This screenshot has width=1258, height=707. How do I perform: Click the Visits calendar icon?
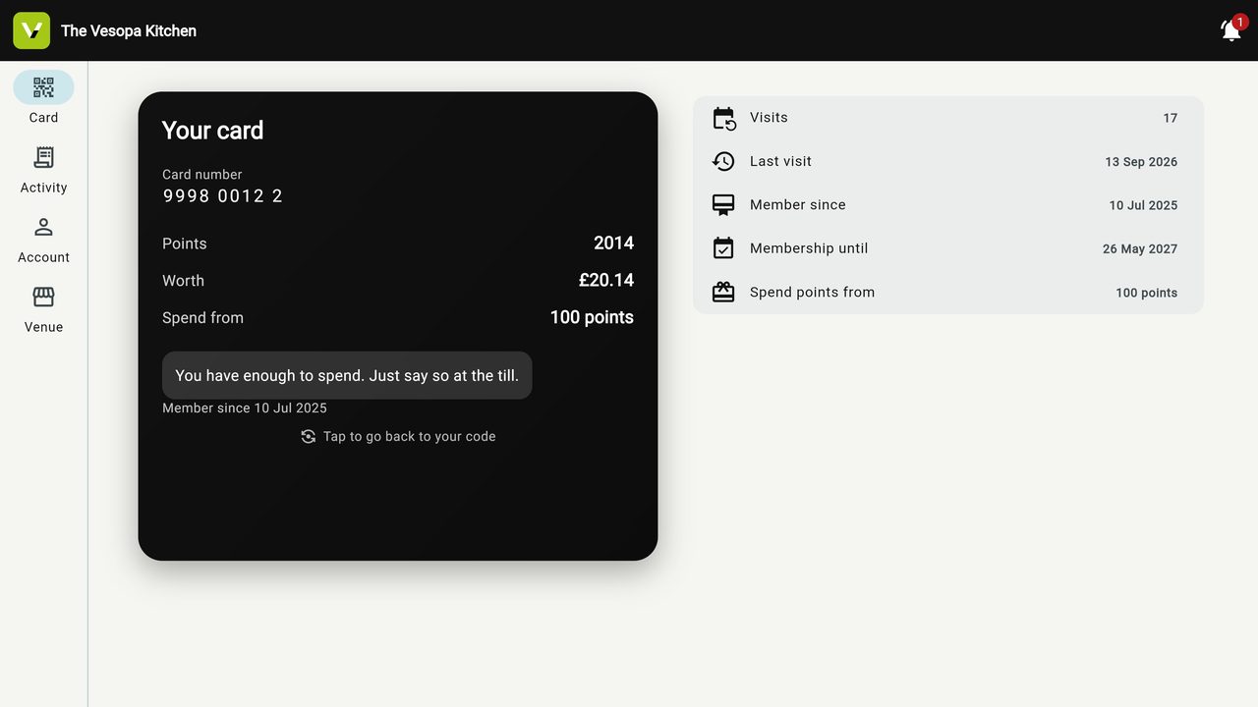(x=723, y=118)
